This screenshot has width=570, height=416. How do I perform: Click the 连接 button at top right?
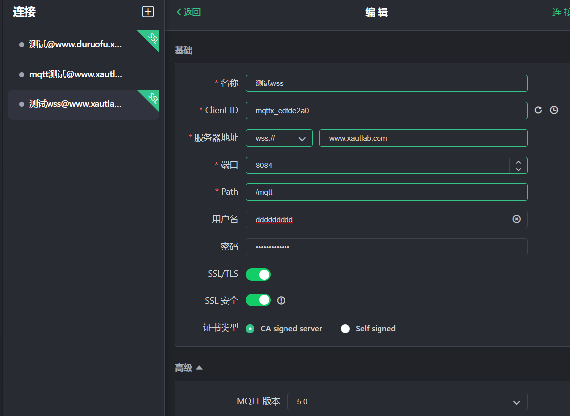coord(560,12)
